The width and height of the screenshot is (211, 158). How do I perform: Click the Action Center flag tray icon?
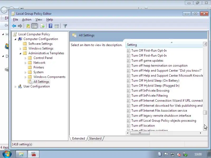point(166,154)
